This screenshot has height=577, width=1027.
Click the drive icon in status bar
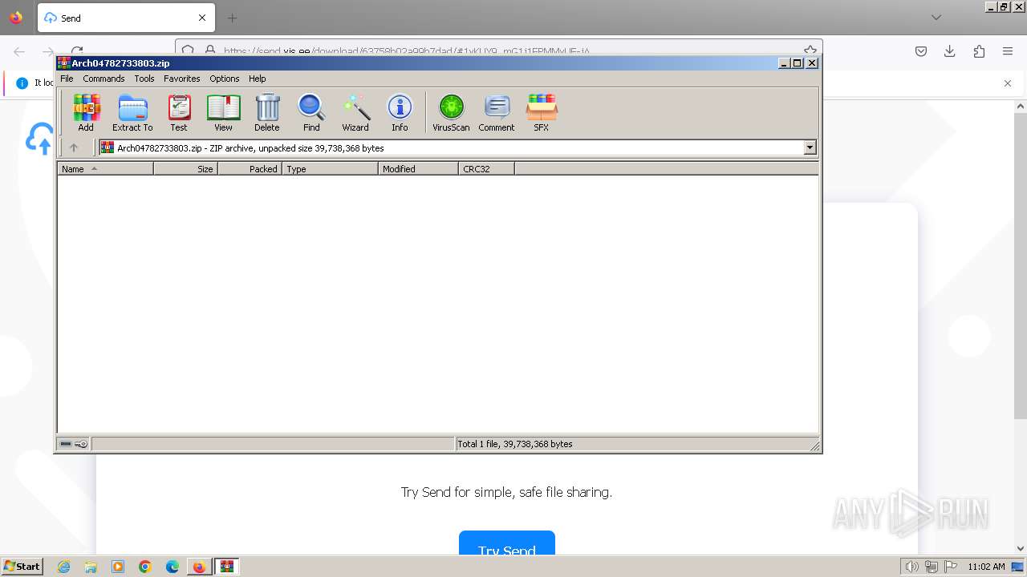click(66, 444)
